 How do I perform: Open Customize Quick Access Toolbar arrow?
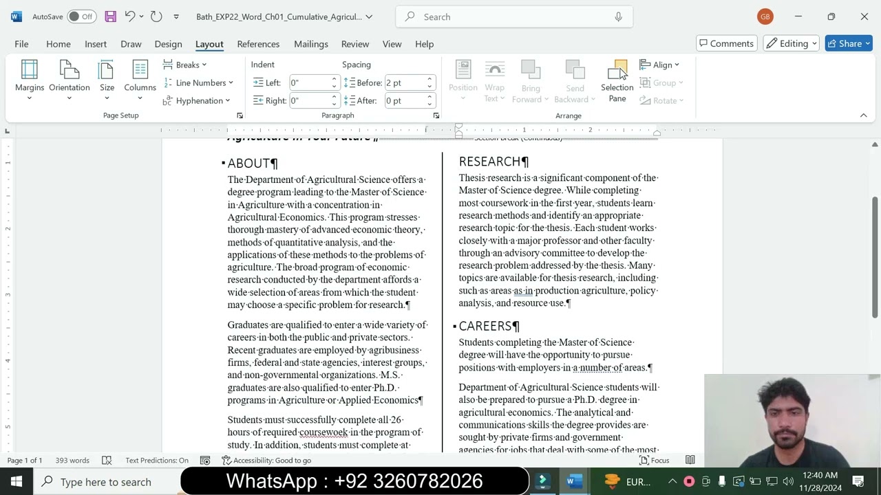[x=176, y=16]
